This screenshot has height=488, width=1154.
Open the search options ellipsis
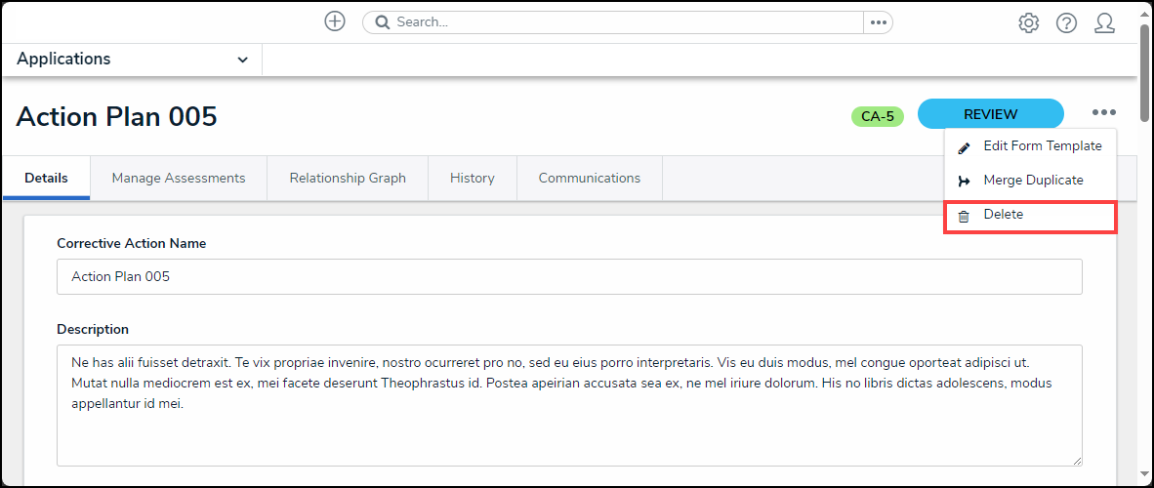click(878, 22)
